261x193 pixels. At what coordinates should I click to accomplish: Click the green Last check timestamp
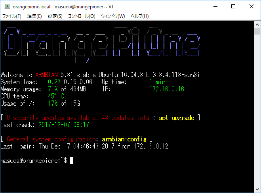(63, 125)
